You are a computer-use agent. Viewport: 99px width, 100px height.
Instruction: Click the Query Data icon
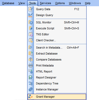click(31, 9)
